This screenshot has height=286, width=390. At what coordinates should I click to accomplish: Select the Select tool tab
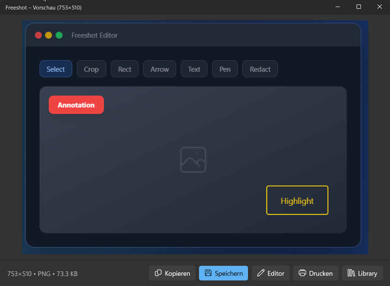(56, 69)
